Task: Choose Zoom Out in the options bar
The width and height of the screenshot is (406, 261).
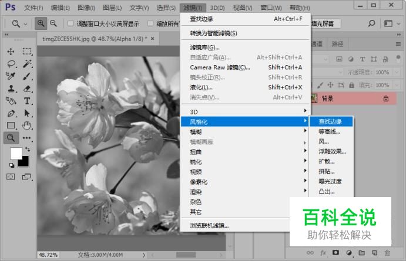Action: point(53,23)
